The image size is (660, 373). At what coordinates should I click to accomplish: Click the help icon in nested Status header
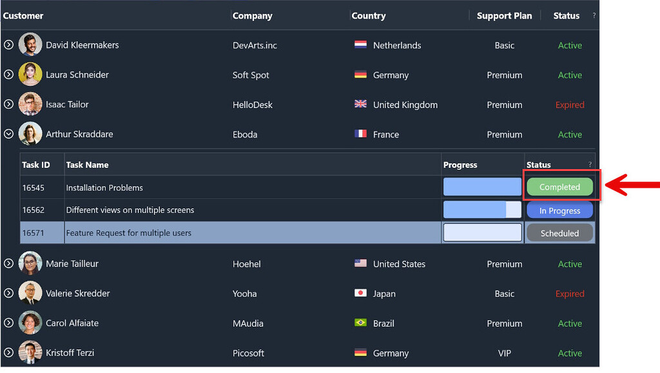click(589, 165)
